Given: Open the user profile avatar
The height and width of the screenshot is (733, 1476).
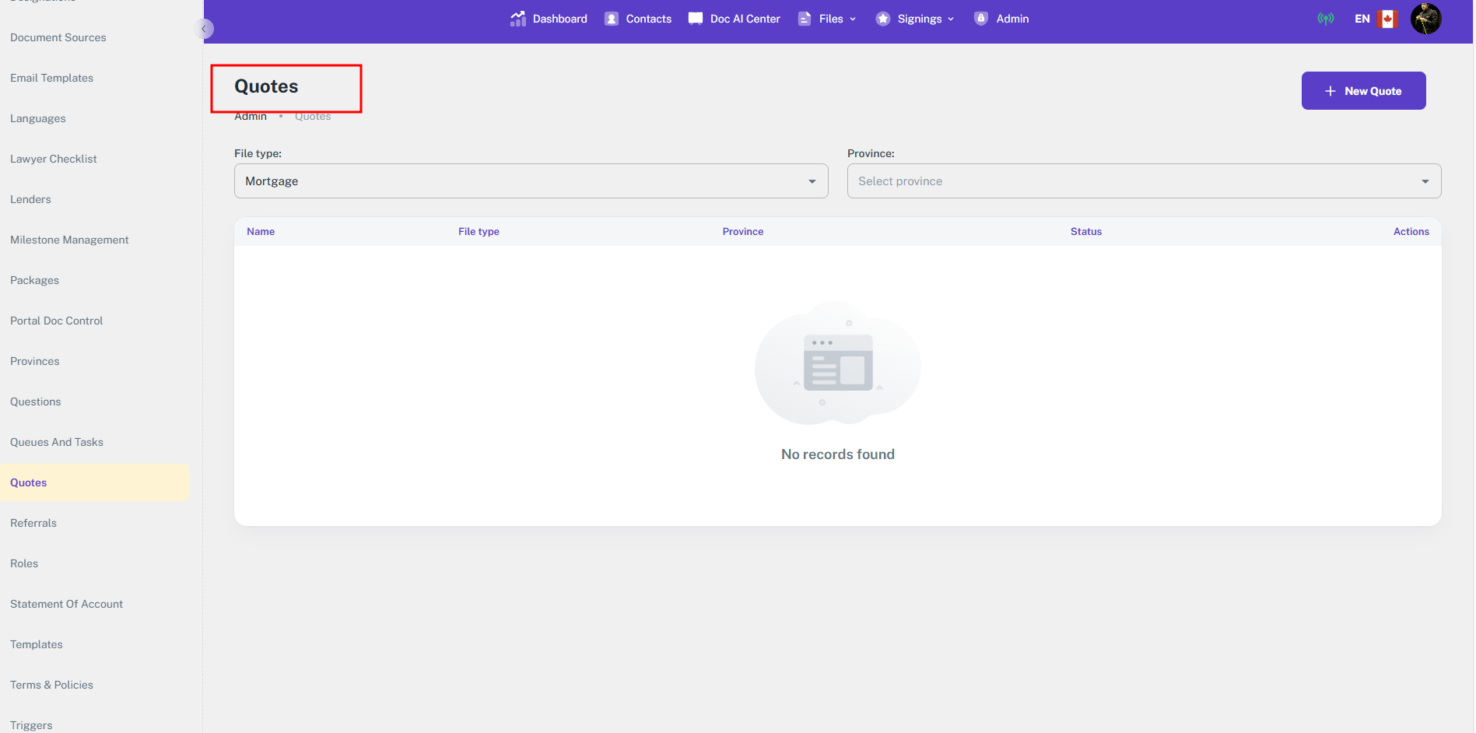Looking at the screenshot, I should pos(1426,19).
